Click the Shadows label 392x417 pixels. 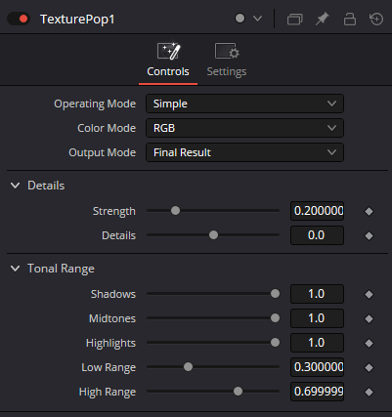coord(113,294)
